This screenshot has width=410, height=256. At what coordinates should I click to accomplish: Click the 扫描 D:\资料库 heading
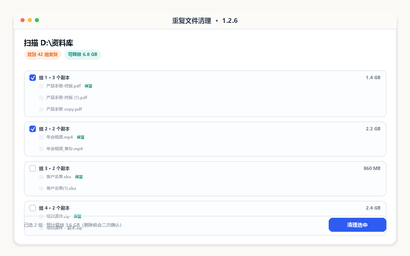(49, 43)
